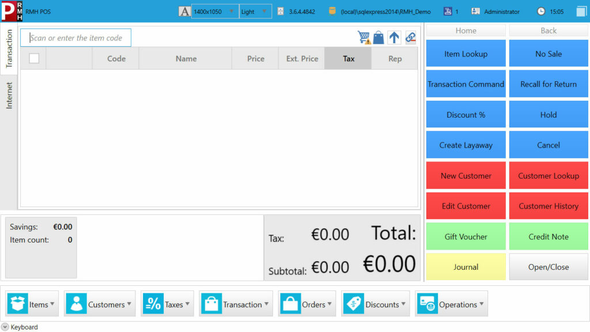Click the Operations card icon
This screenshot has width=590, height=332.
click(428, 303)
